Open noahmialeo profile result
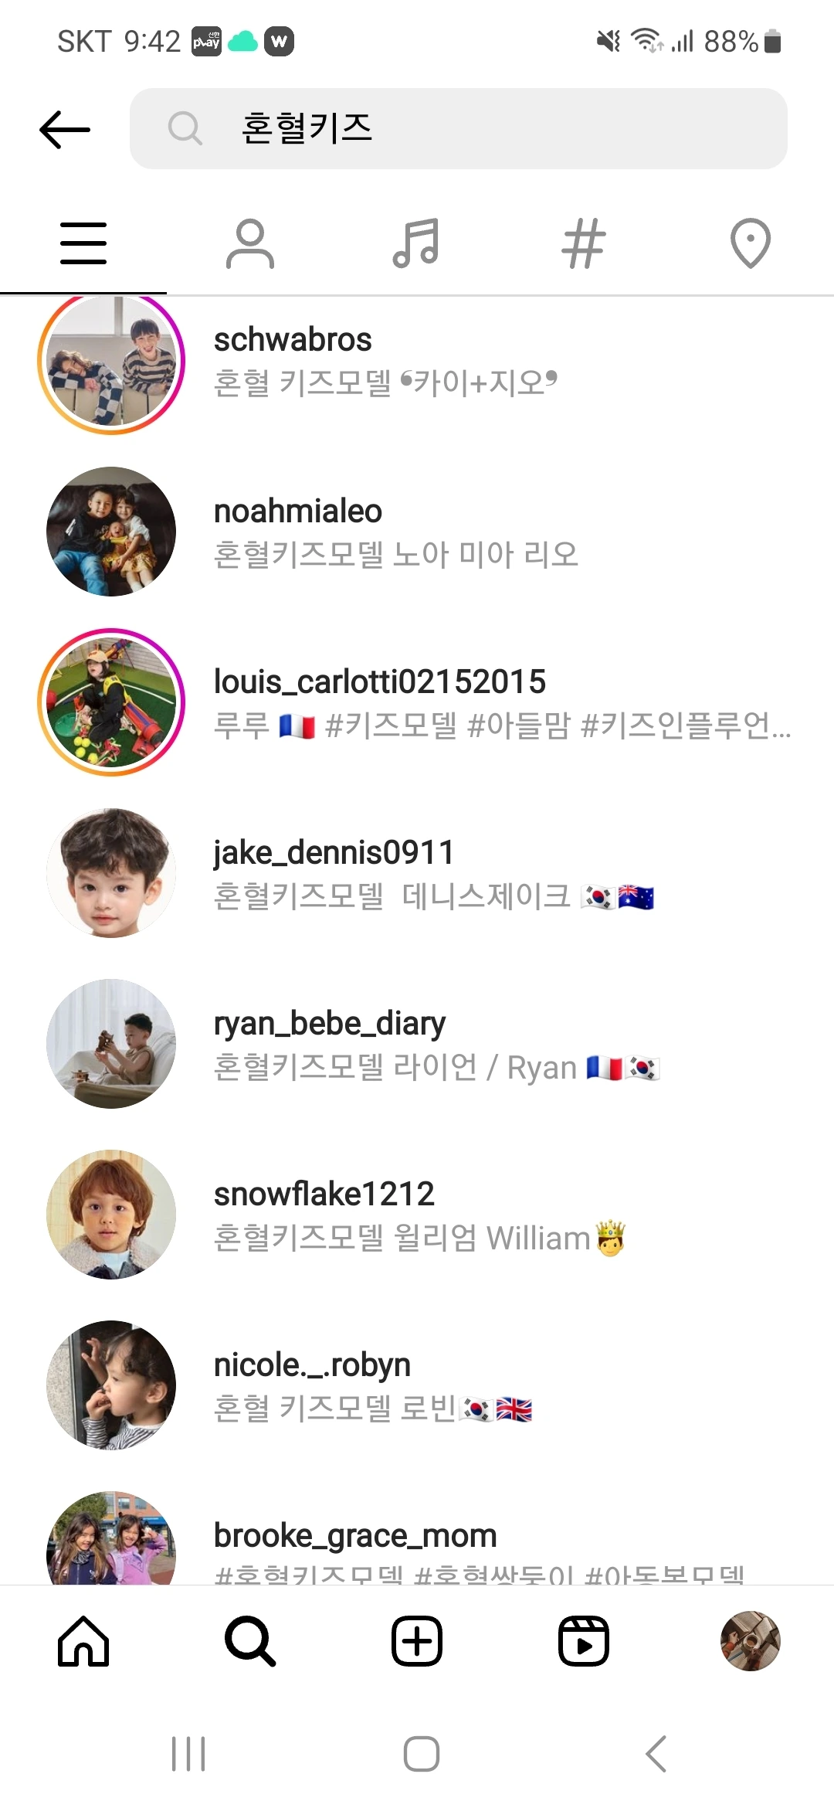 (x=417, y=532)
